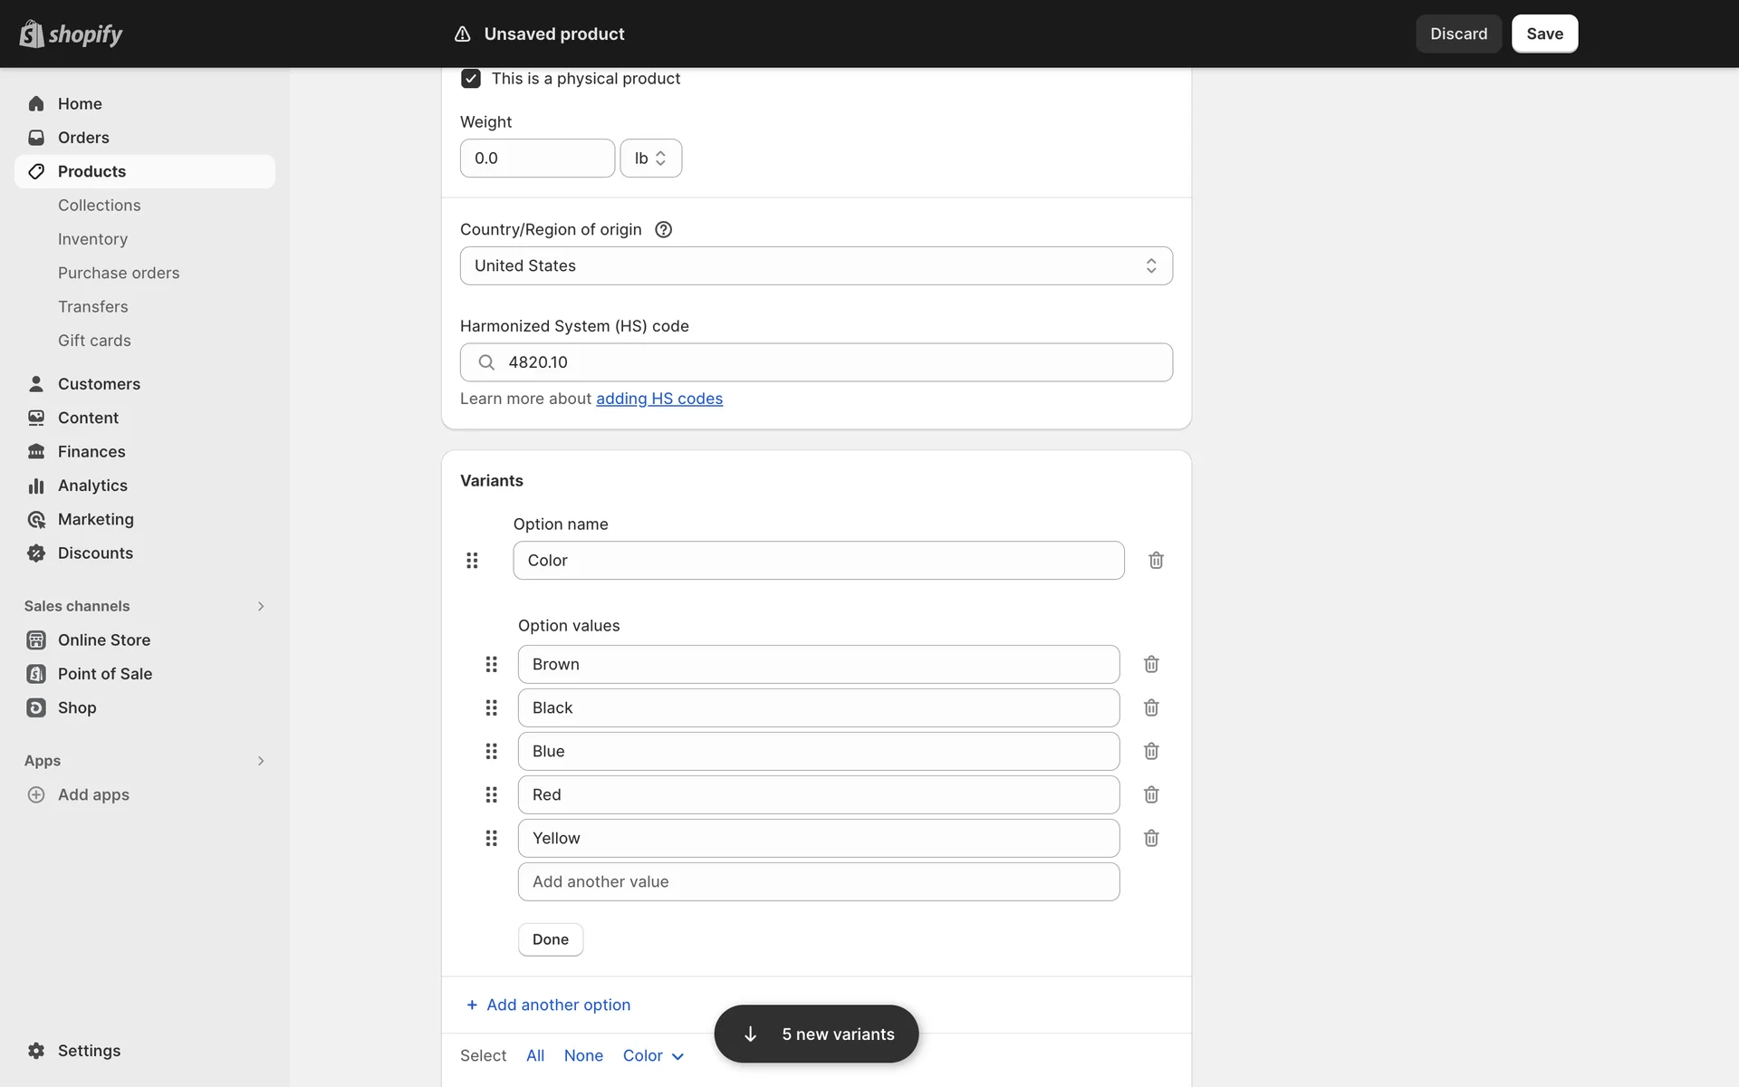Open Settings from the gear icon
The height and width of the screenshot is (1087, 1739).
(x=36, y=1051)
